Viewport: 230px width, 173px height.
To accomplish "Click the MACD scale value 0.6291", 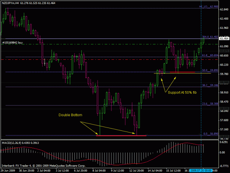I will (224, 142).
